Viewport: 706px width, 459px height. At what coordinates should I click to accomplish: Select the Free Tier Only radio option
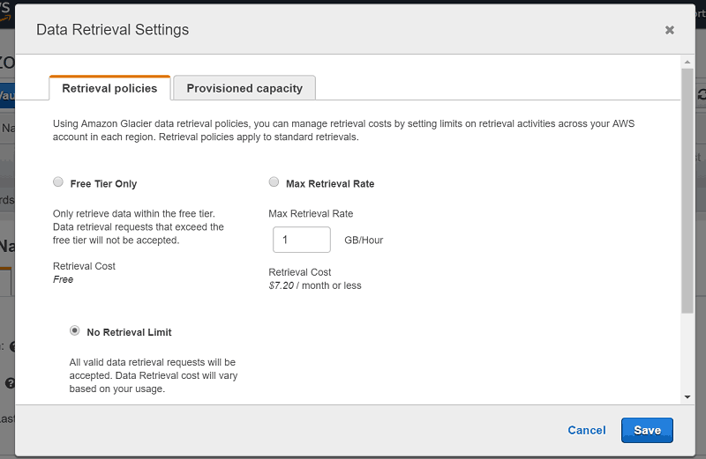click(x=58, y=182)
